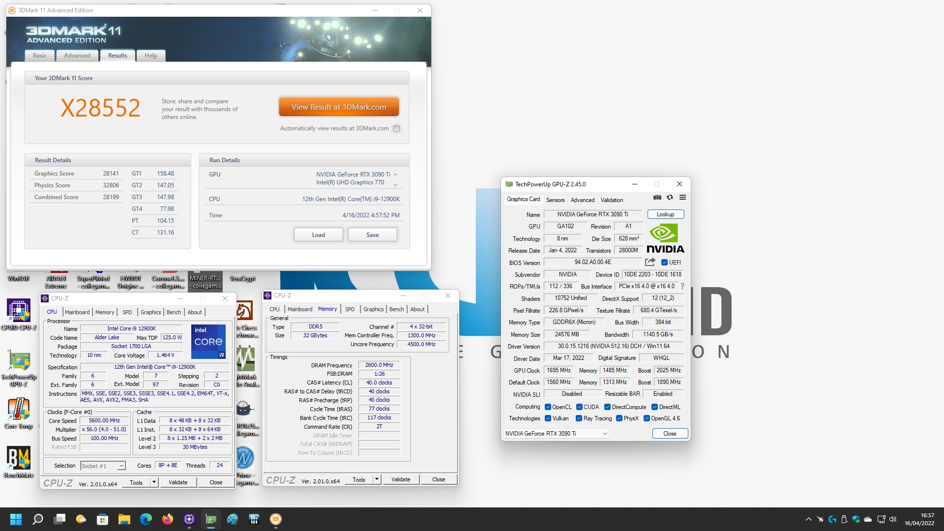Switch to 3DMark 11 on the taskbar
The height and width of the screenshot is (531, 944).
[276, 519]
